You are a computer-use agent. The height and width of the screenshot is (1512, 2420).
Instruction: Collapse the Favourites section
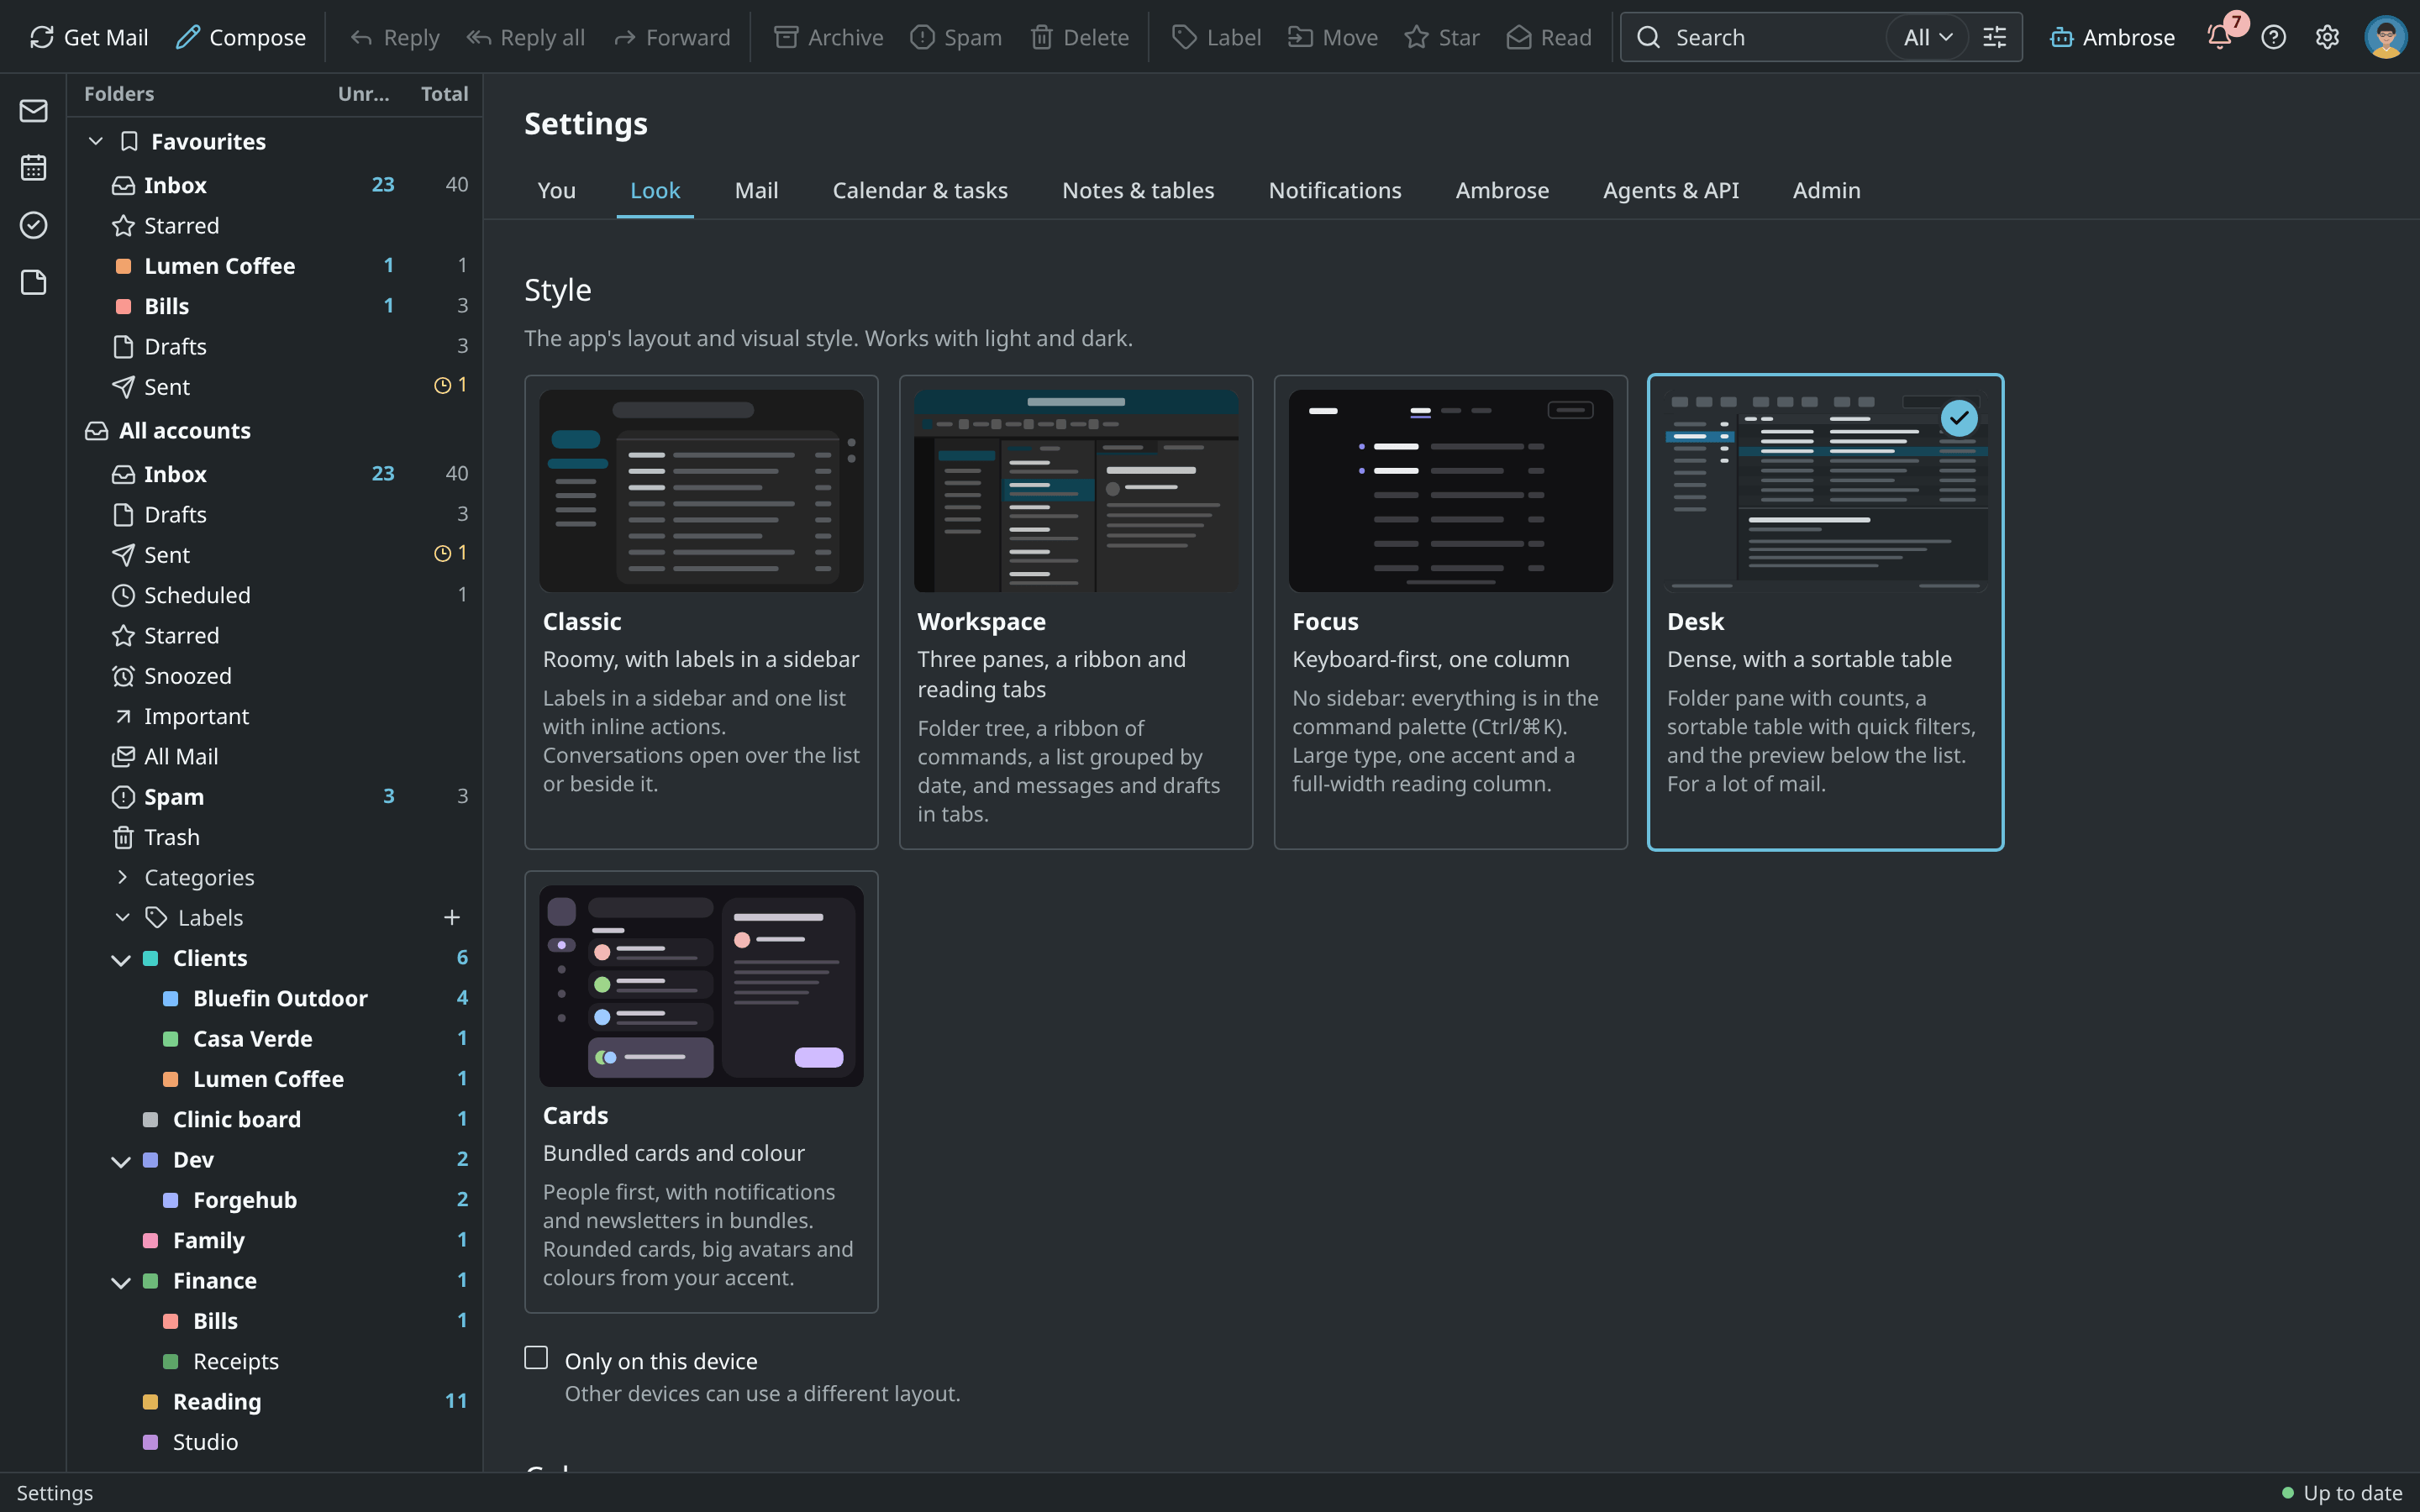click(96, 141)
